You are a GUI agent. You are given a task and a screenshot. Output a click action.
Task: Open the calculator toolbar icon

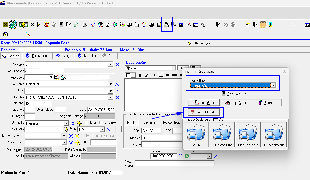61,25
